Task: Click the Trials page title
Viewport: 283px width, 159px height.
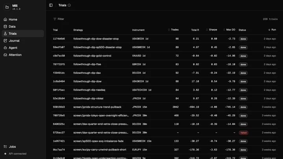Action: point(62,5)
